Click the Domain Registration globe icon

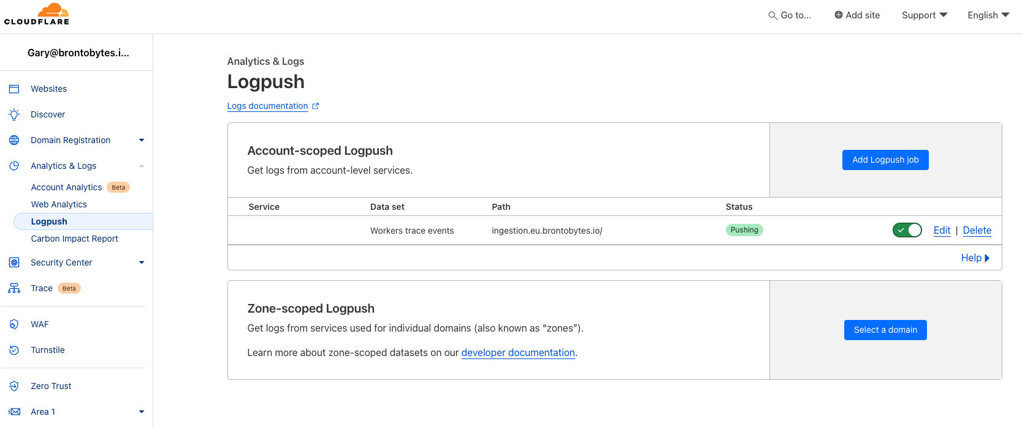pyautogui.click(x=14, y=140)
